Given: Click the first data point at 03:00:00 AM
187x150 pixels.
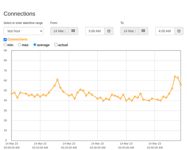Looking at the screenshot, I should coord(12,94).
